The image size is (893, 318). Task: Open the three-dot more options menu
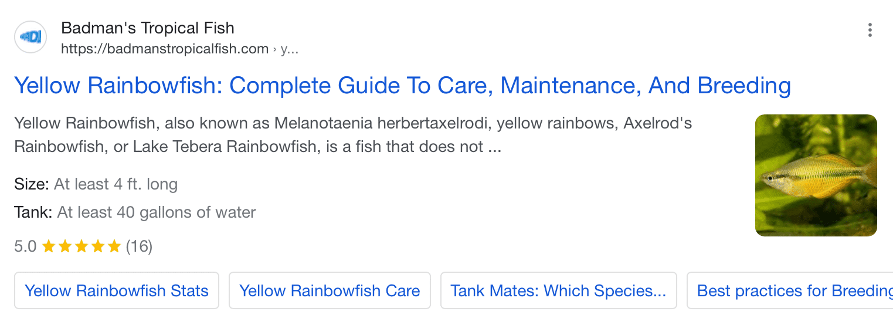[x=870, y=30]
